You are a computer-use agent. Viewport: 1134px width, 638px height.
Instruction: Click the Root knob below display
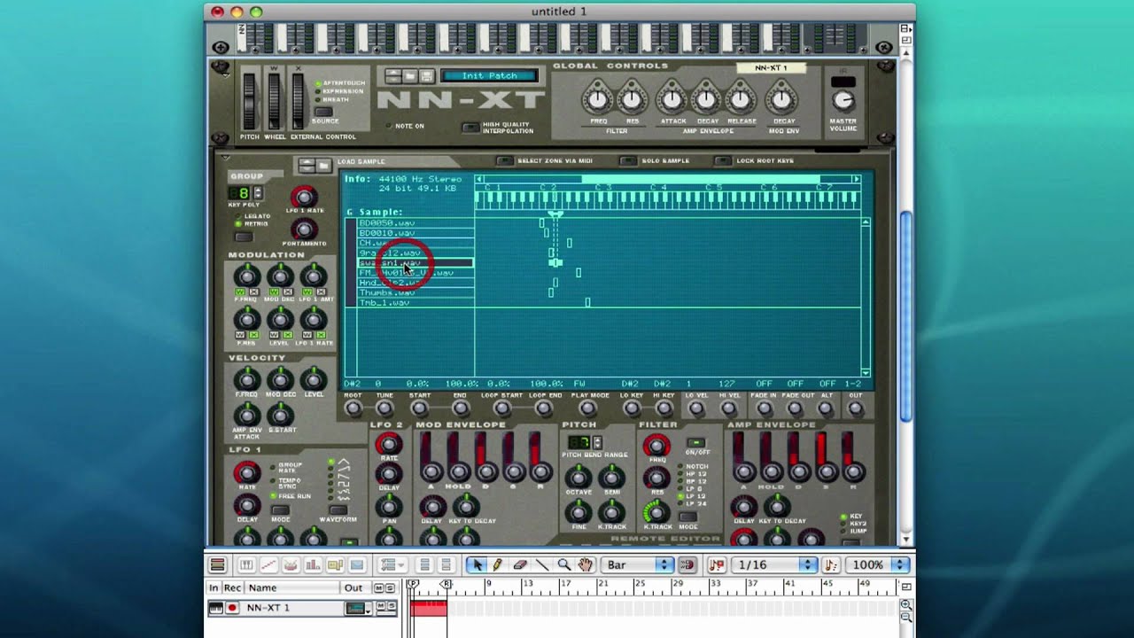pyautogui.click(x=353, y=408)
